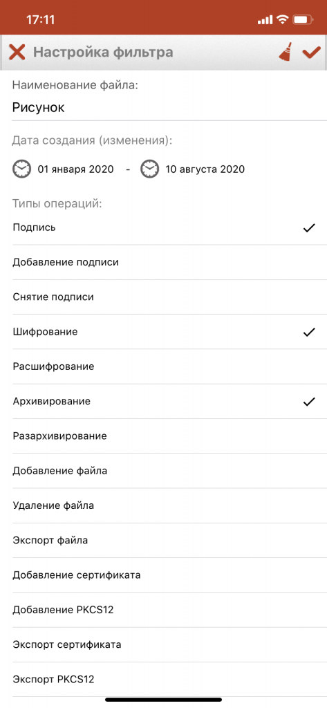Viewport: 327px width, 708px height.
Task: Open start date clock icon
Action: point(21,169)
